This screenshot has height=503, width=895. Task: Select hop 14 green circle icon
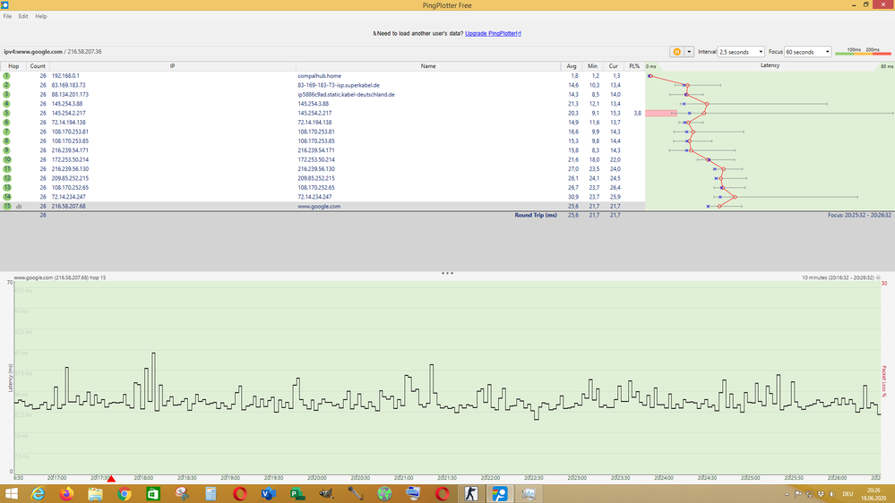pos(7,197)
